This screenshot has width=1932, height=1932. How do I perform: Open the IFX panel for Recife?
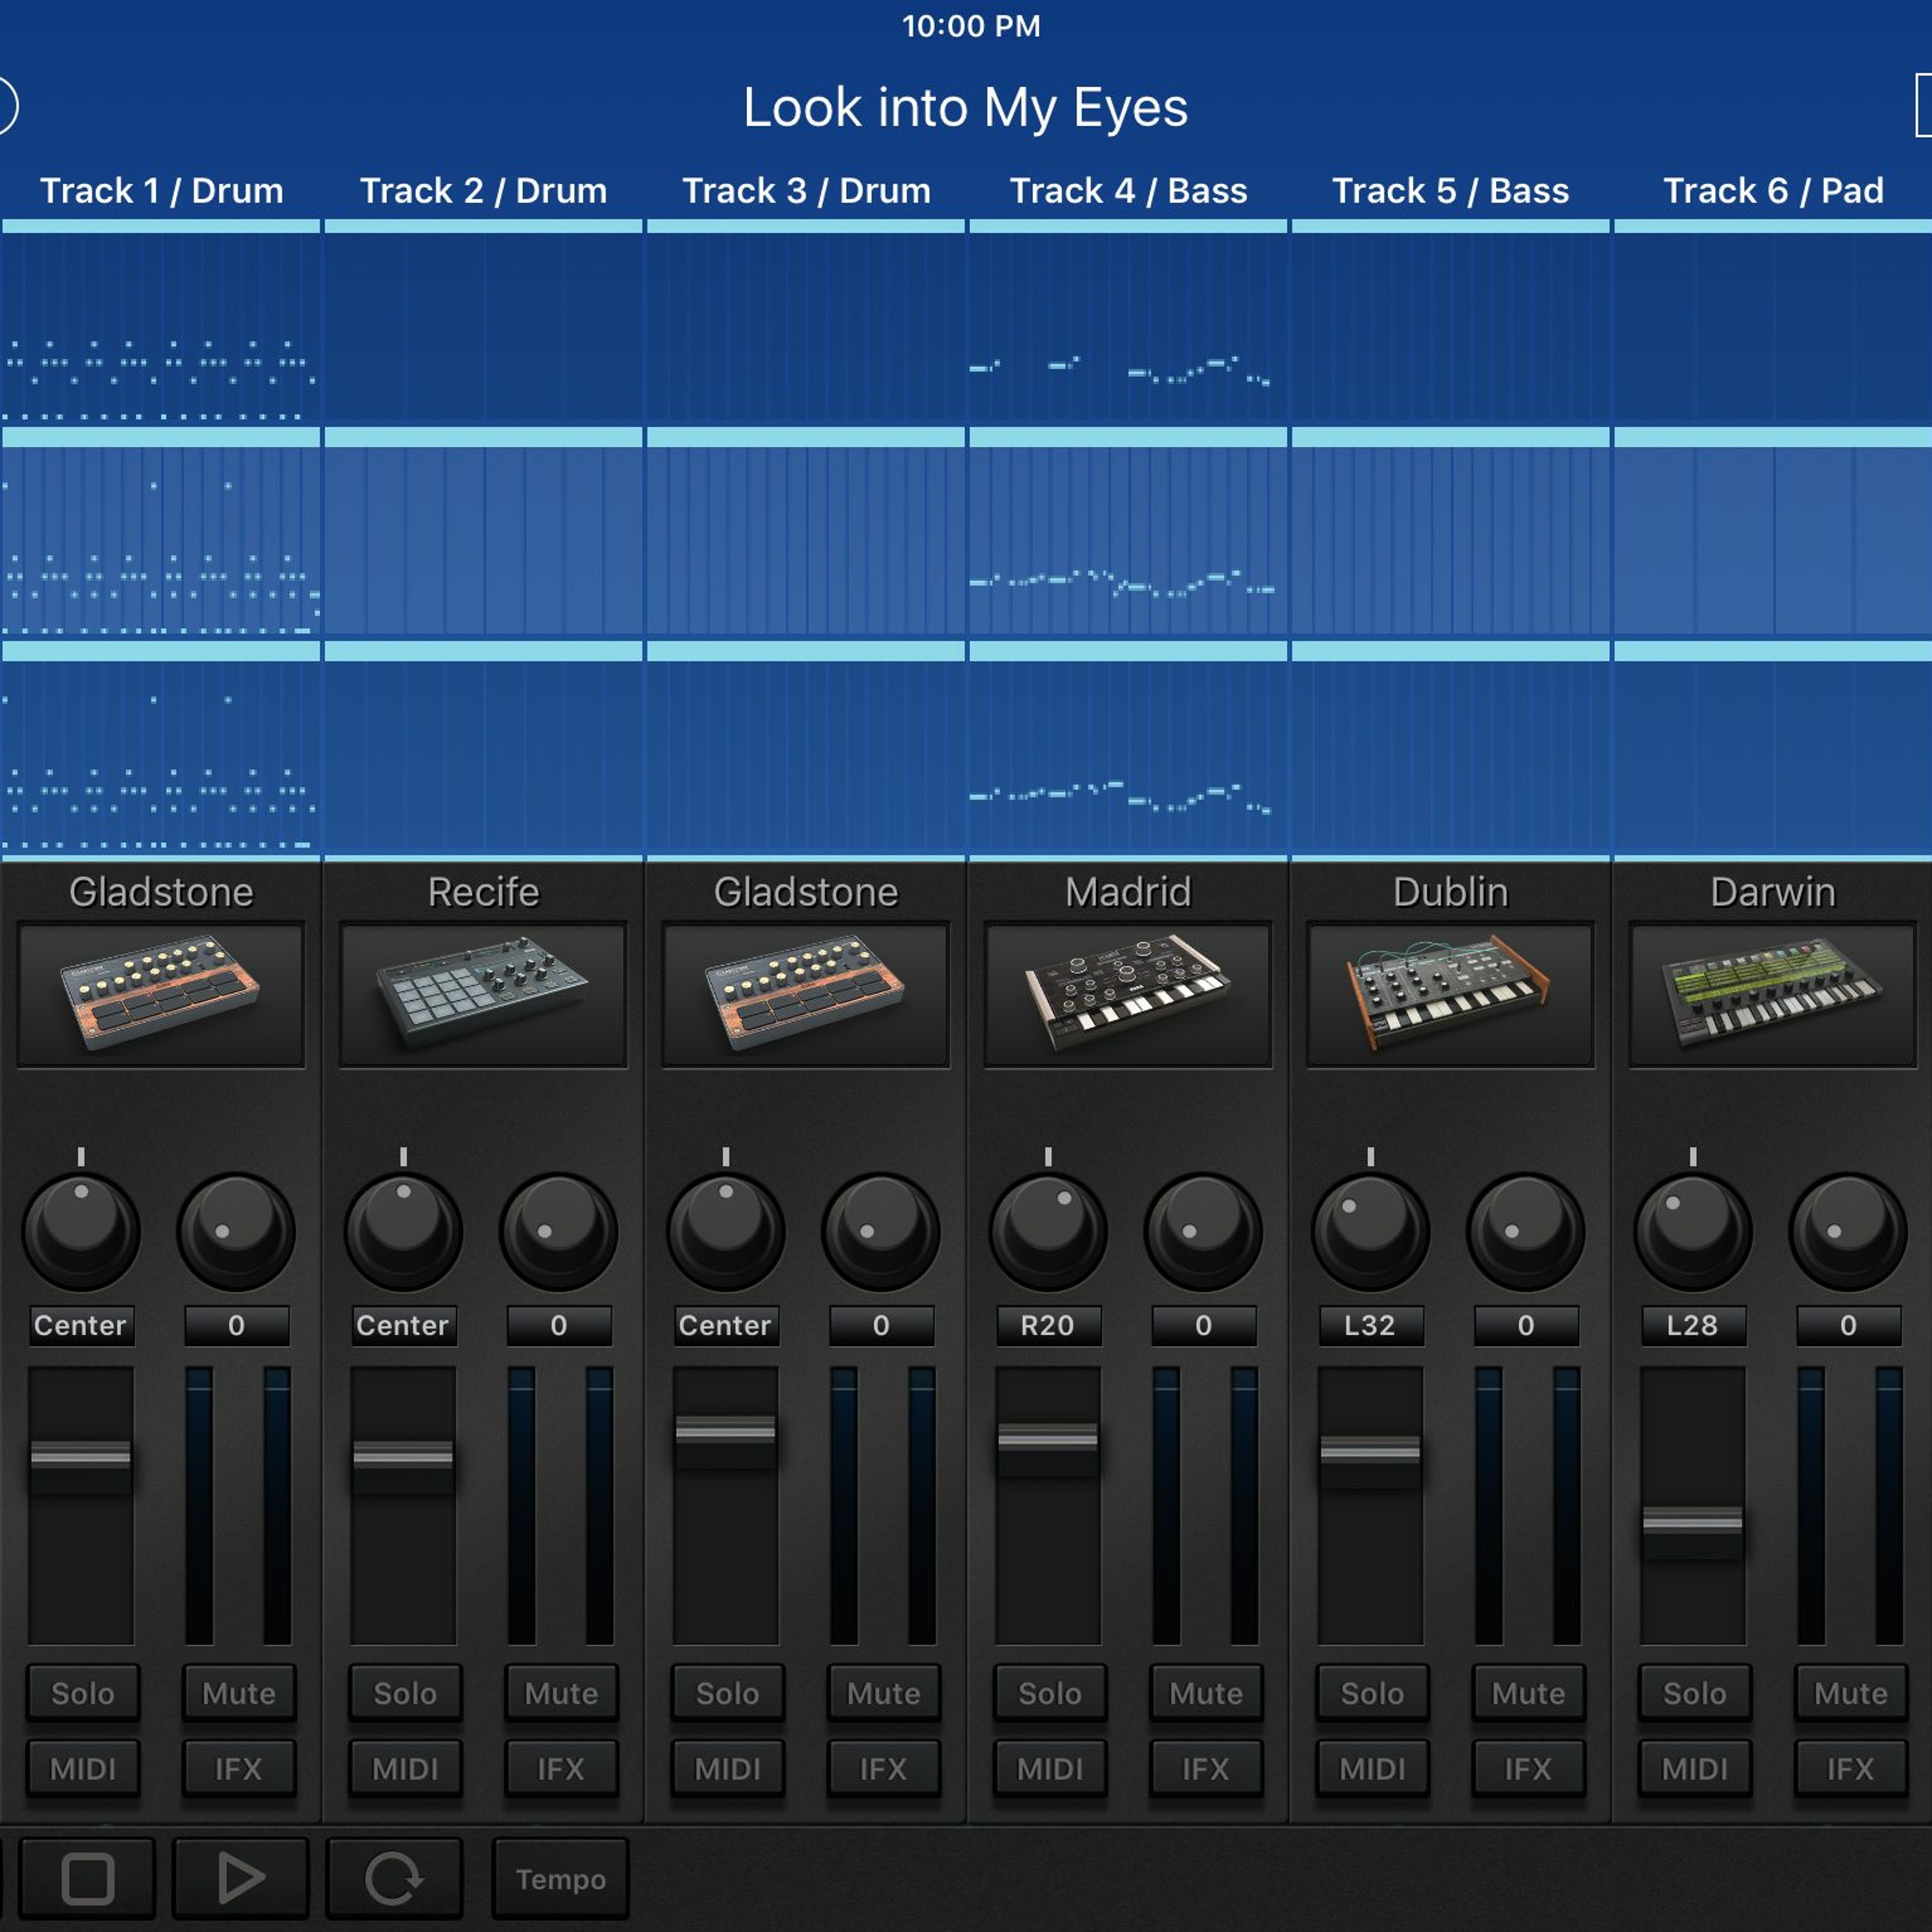560,1769
